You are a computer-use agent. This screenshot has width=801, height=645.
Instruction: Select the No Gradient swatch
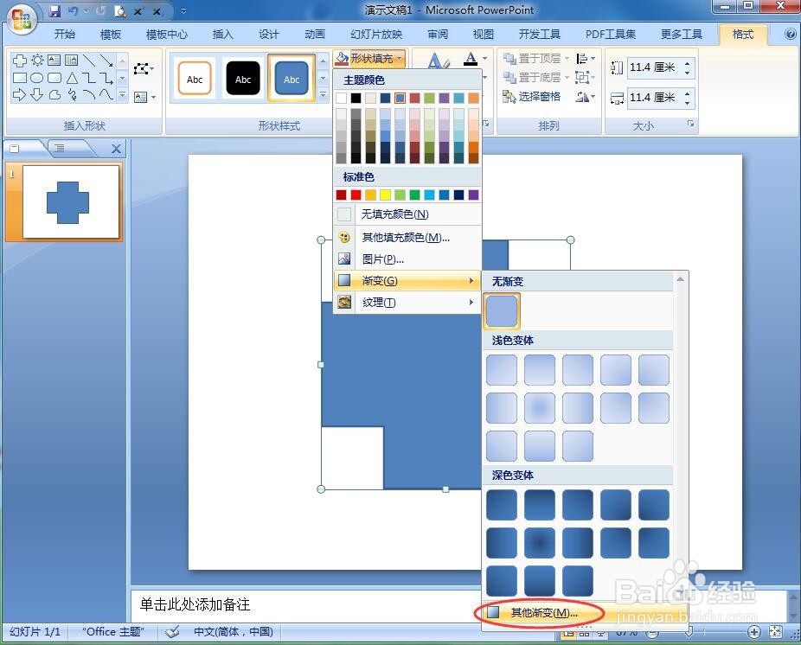tap(502, 310)
